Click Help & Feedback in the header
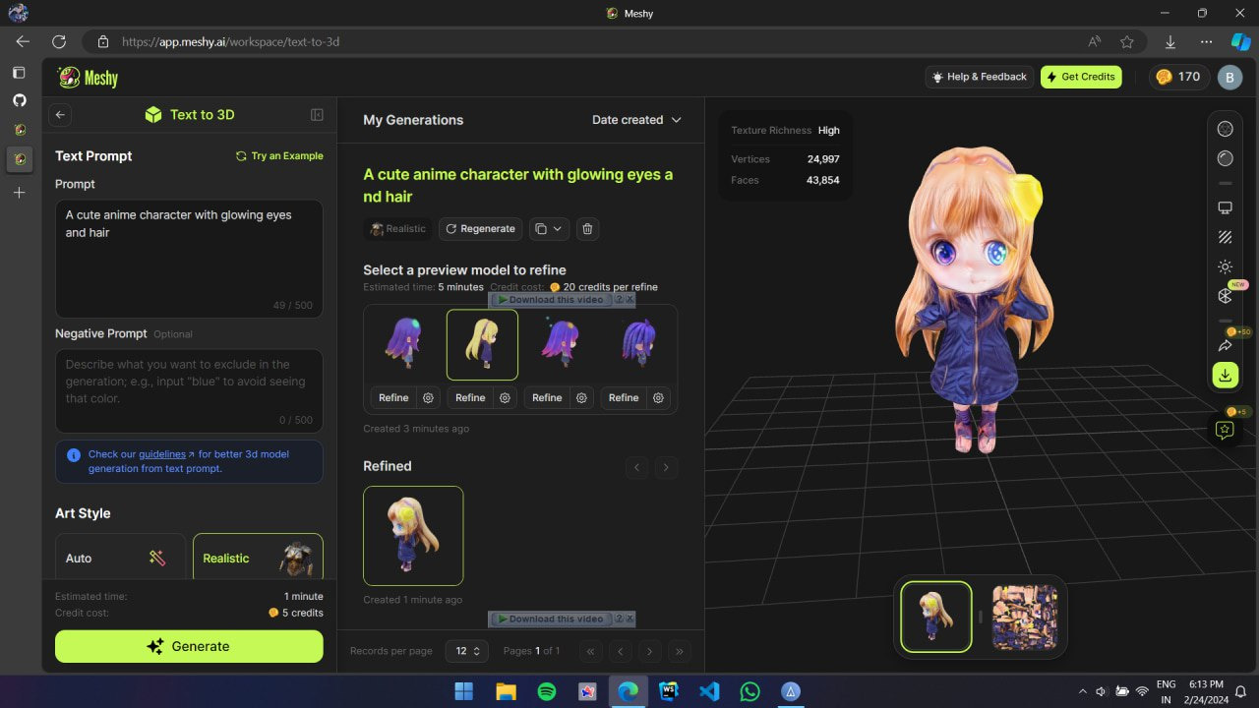Image resolution: width=1259 pixels, height=708 pixels. pos(978,77)
